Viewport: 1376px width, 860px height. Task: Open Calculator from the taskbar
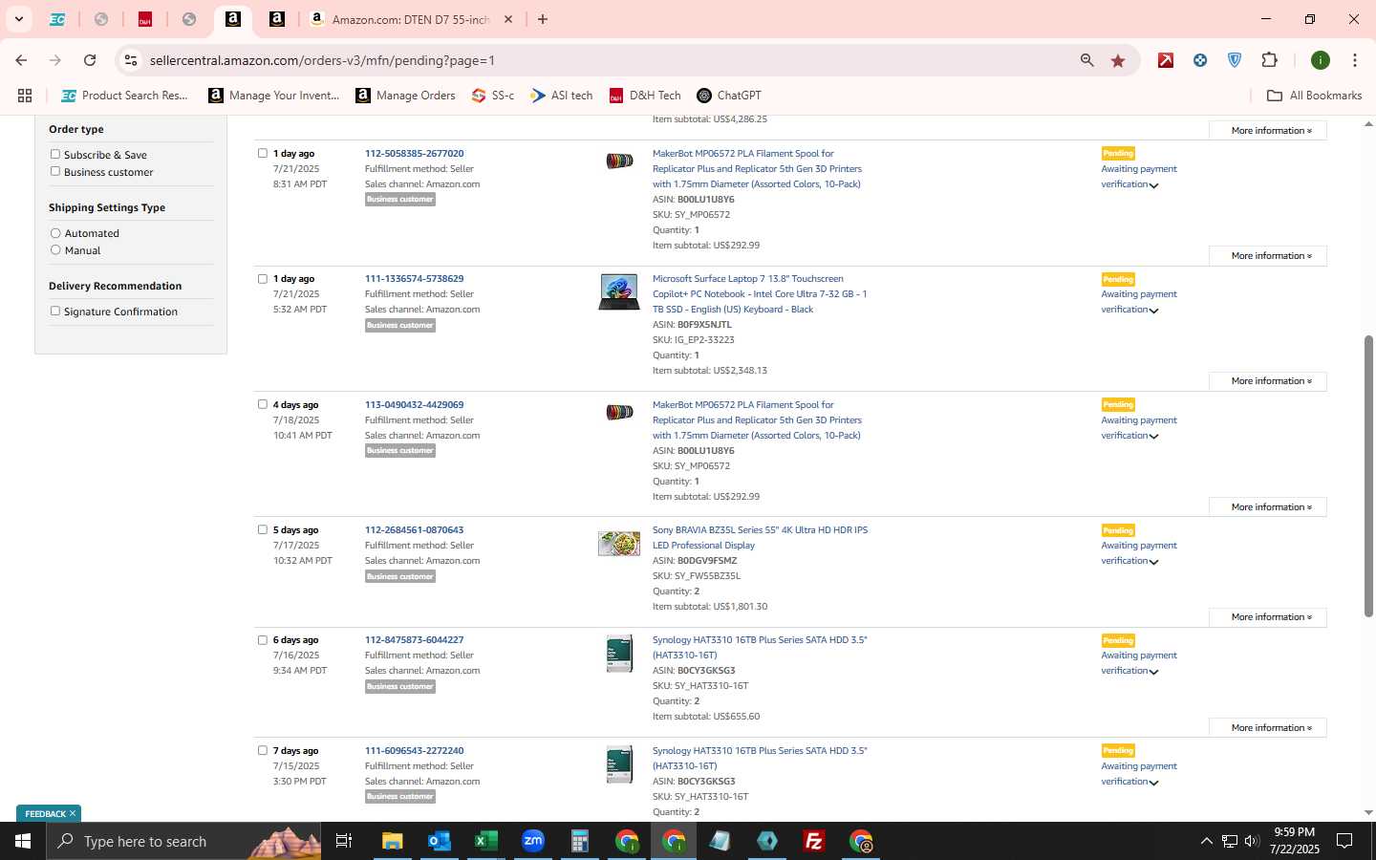click(580, 841)
